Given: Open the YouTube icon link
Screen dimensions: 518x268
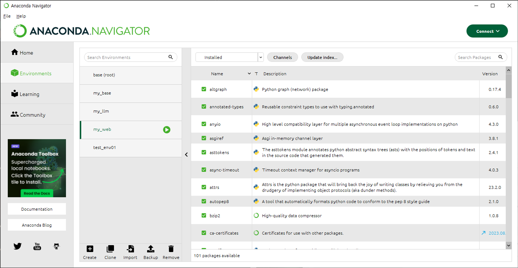Looking at the screenshot, I should coord(37,246).
